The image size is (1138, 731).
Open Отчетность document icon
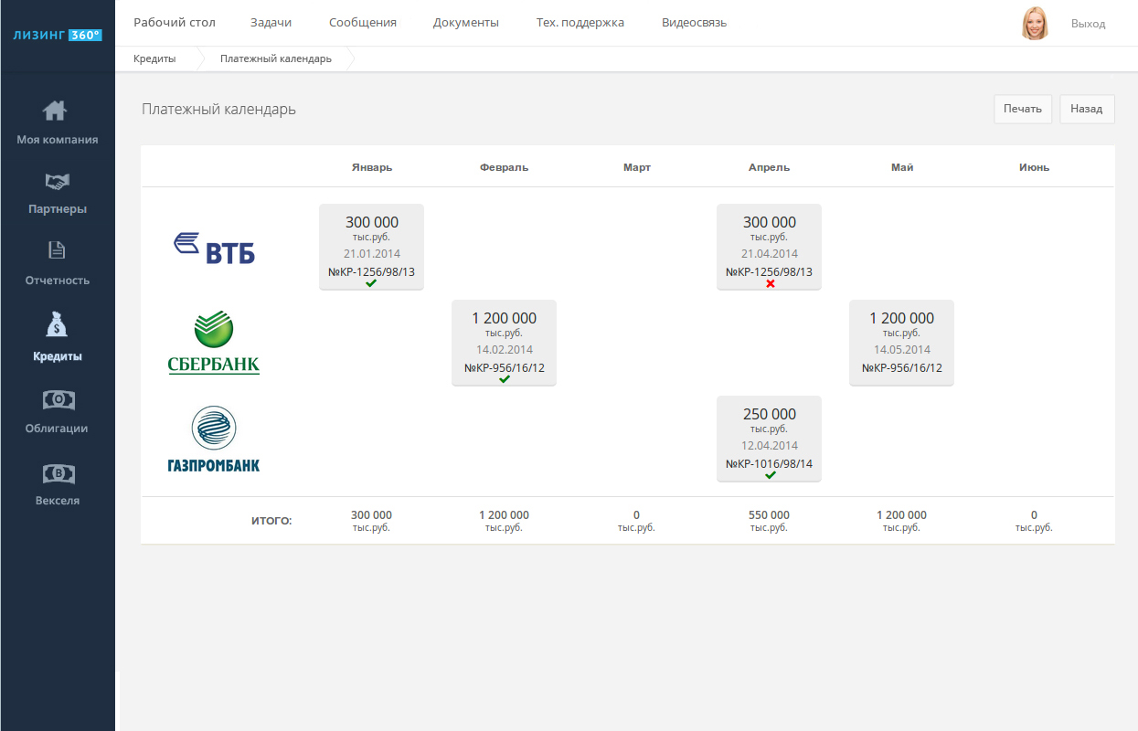point(57,250)
